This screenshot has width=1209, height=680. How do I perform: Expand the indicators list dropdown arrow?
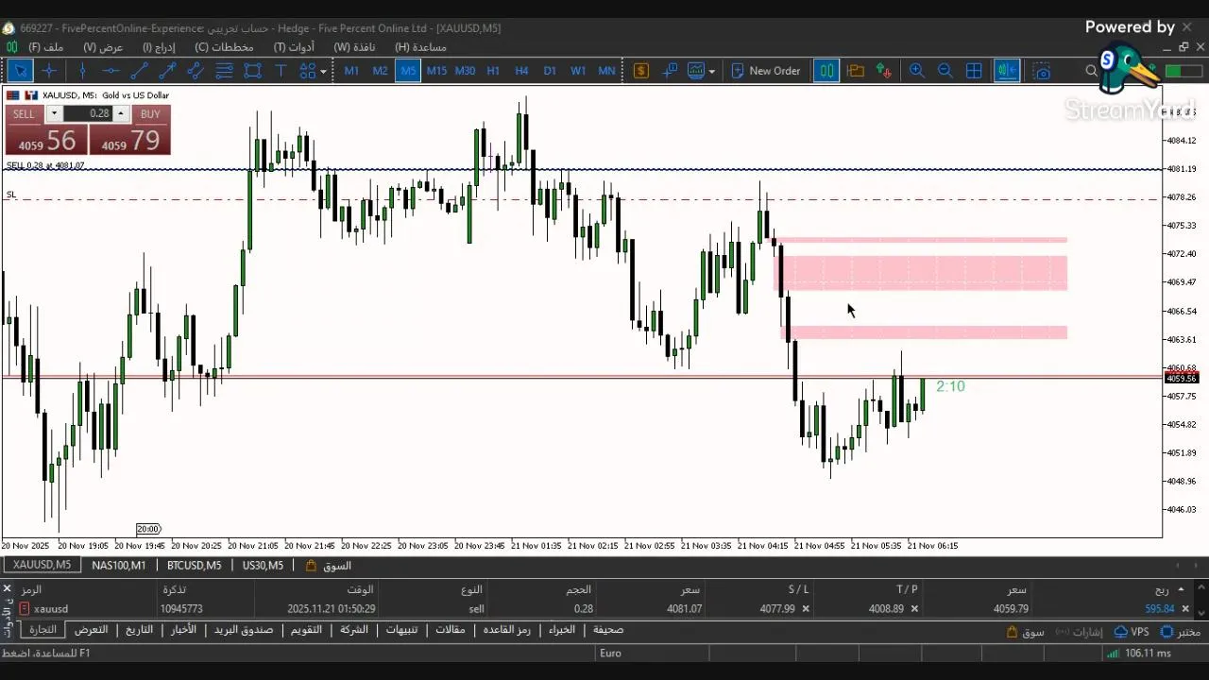[711, 71]
